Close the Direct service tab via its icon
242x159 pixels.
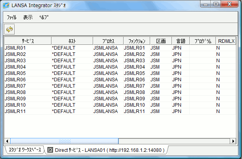(x=50, y=150)
